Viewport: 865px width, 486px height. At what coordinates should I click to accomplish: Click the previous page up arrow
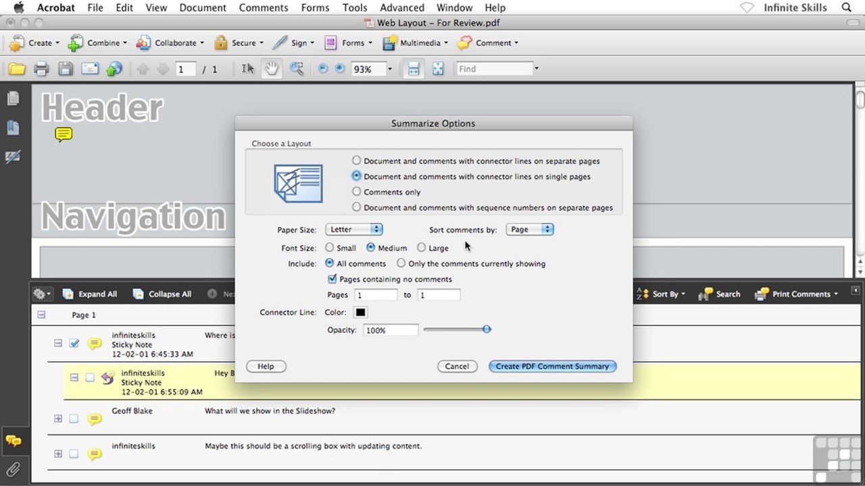pyautogui.click(x=143, y=69)
